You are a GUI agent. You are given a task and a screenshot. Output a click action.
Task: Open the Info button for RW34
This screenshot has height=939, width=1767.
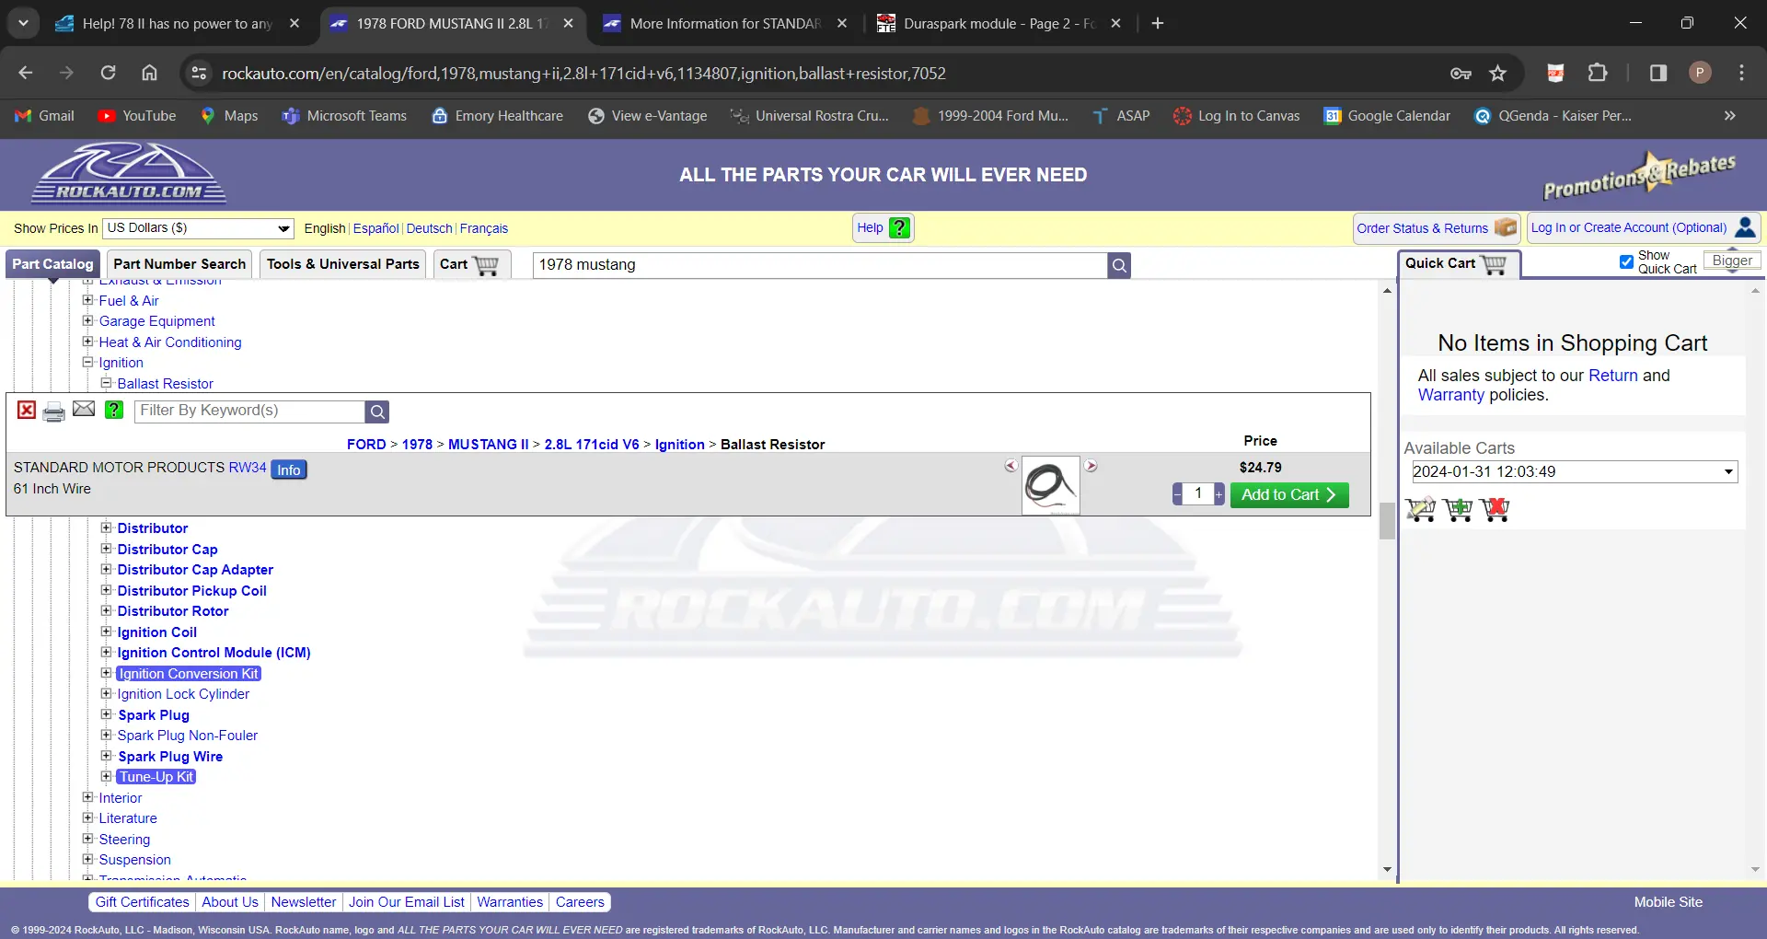point(289,469)
